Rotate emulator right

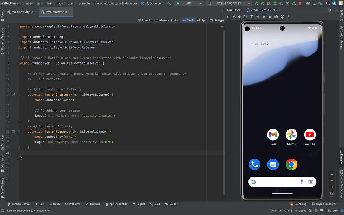click(251, 16)
